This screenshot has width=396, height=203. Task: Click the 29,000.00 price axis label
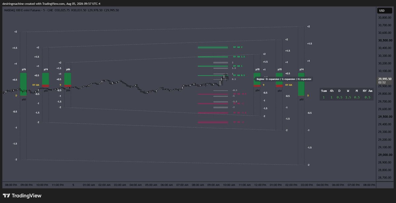(385, 155)
